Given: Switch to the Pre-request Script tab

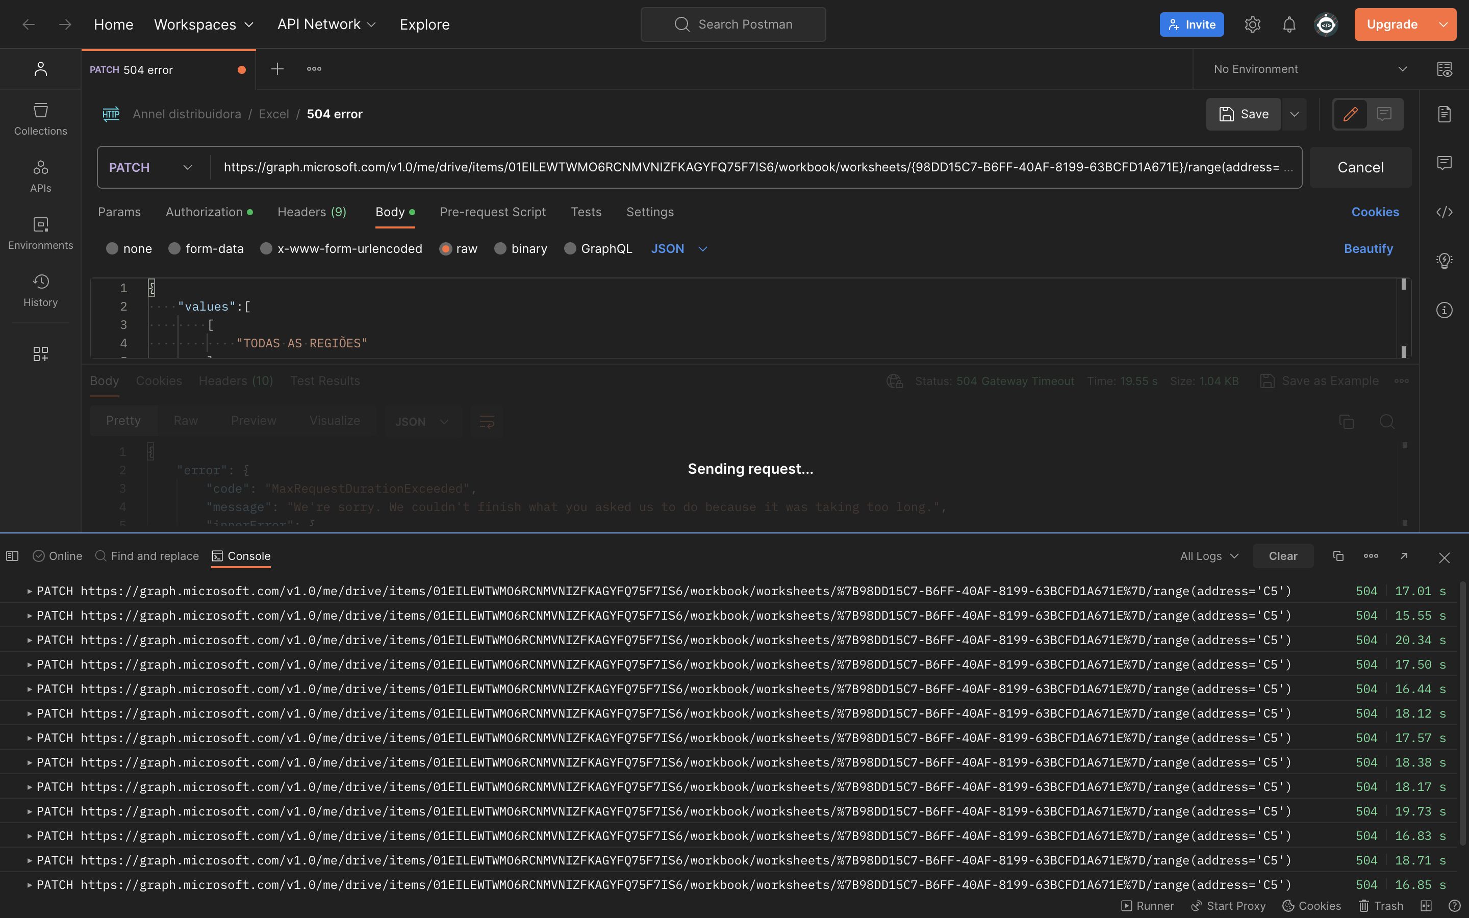Looking at the screenshot, I should (492, 212).
